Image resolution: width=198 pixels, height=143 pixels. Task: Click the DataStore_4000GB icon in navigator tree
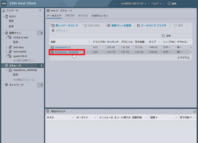tap(10, 70)
